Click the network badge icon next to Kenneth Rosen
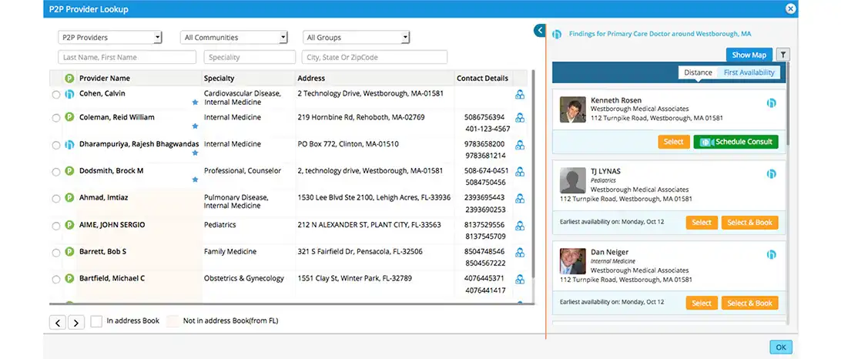The image size is (841, 359). (x=771, y=102)
